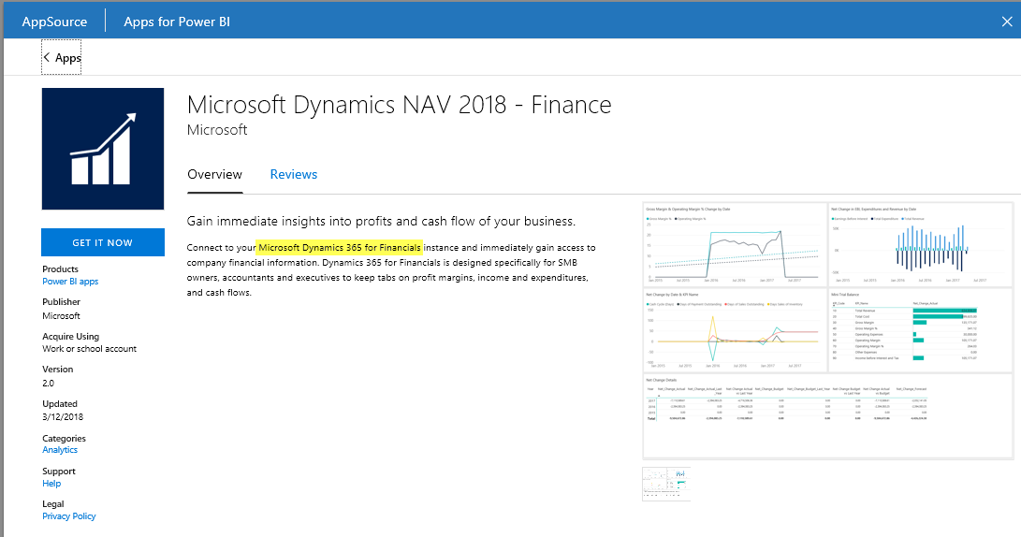Select the small dashboard thumbnail
Image resolution: width=1021 pixels, height=537 pixels.
click(666, 484)
